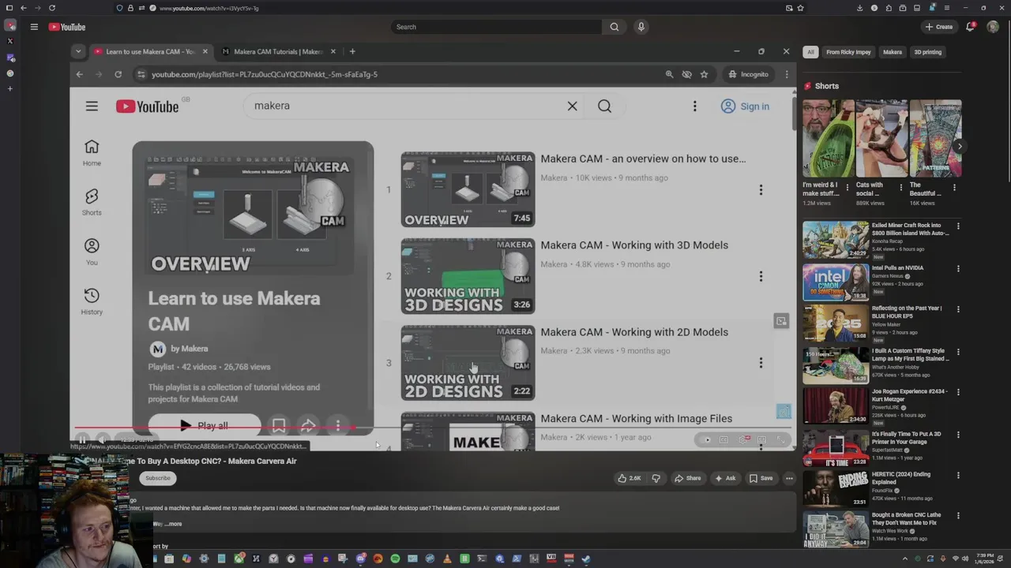Open options for Exiled Miner video
The width and height of the screenshot is (1011, 568).
958,226
